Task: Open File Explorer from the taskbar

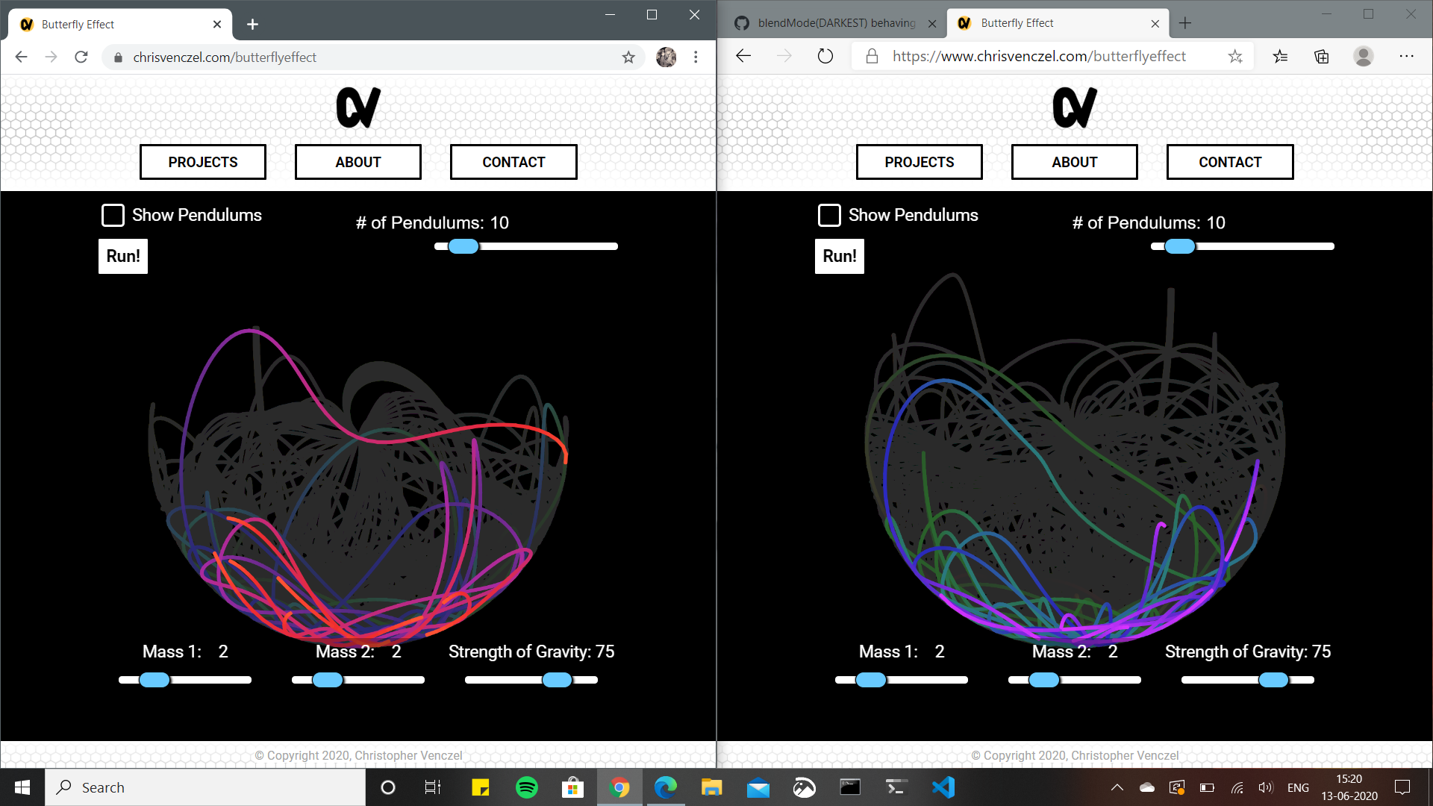Action: [x=711, y=787]
